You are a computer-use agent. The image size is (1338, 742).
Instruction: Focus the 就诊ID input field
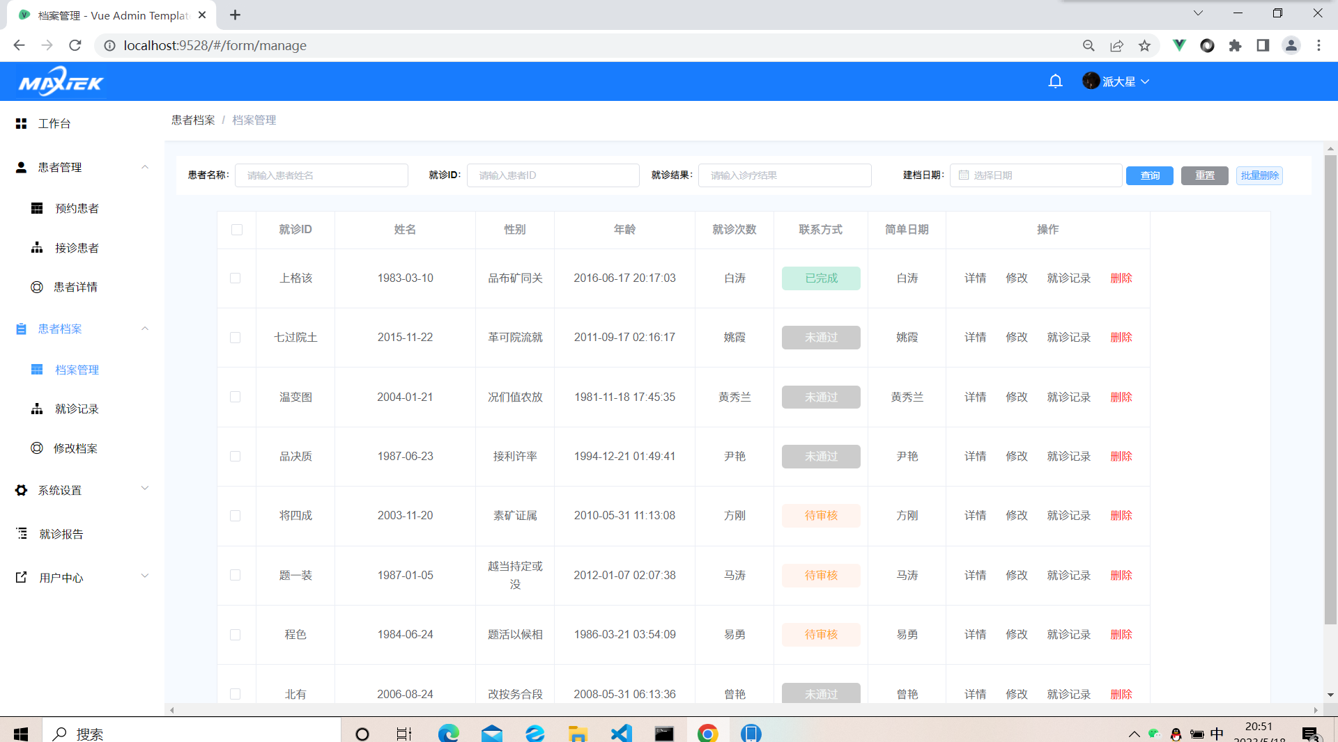coord(553,175)
